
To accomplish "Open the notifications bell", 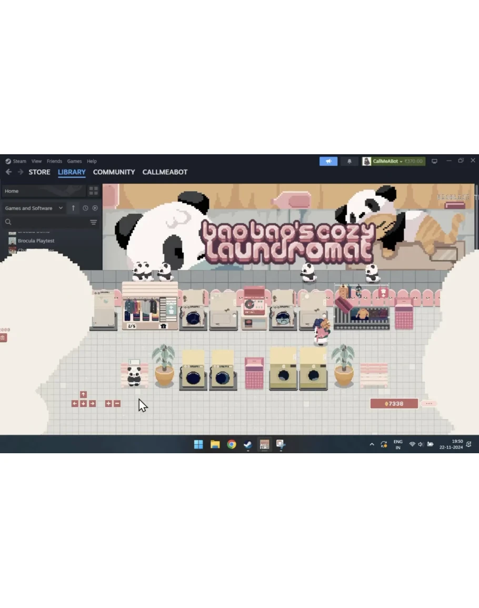I will (x=349, y=161).
